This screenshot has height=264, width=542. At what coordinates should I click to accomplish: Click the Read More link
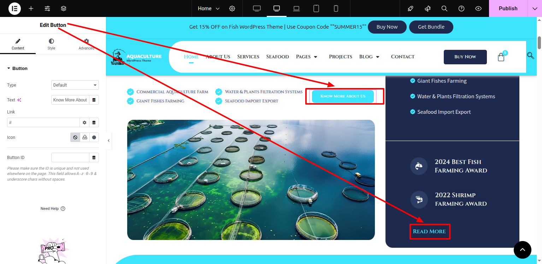tap(429, 231)
